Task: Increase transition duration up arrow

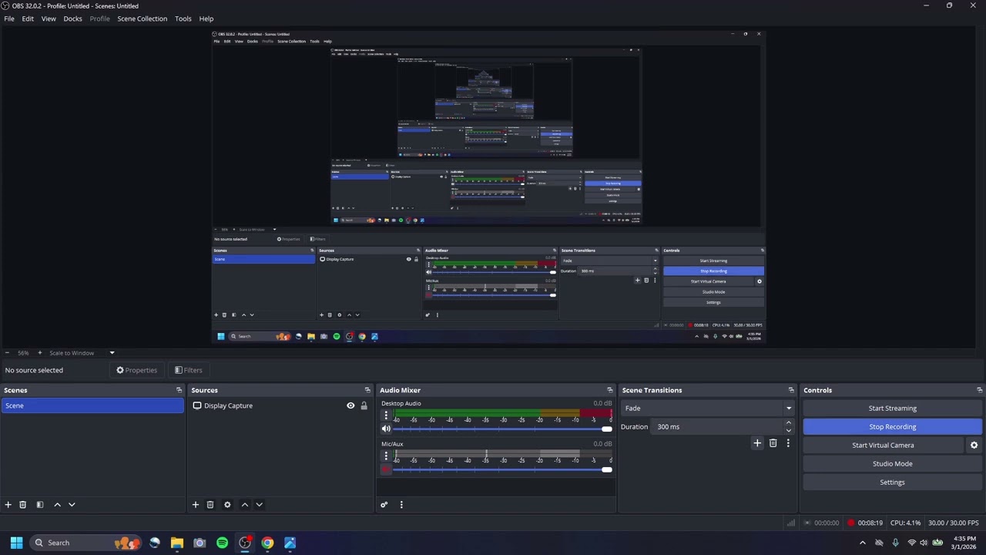Action: [x=788, y=423]
